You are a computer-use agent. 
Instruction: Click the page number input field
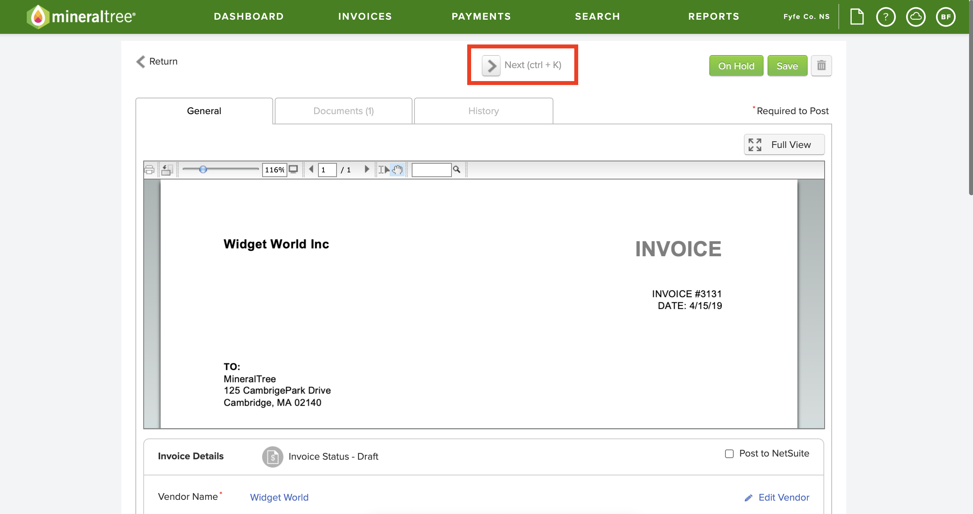327,170
